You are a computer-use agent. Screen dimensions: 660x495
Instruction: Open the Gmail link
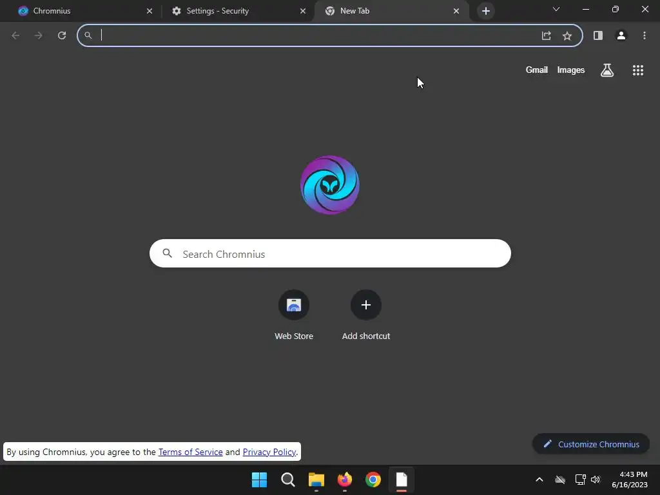537,70
